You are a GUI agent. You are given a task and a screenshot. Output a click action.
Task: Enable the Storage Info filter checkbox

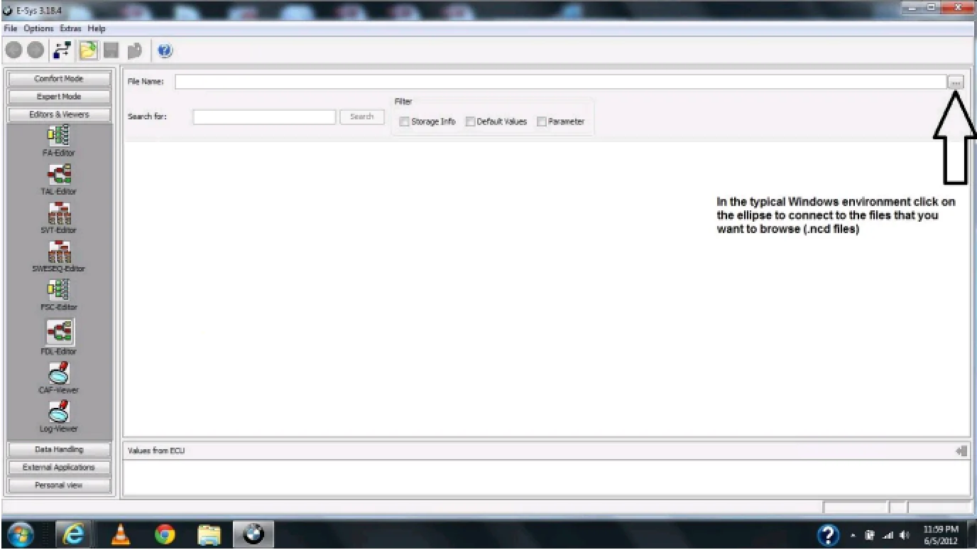404,122
